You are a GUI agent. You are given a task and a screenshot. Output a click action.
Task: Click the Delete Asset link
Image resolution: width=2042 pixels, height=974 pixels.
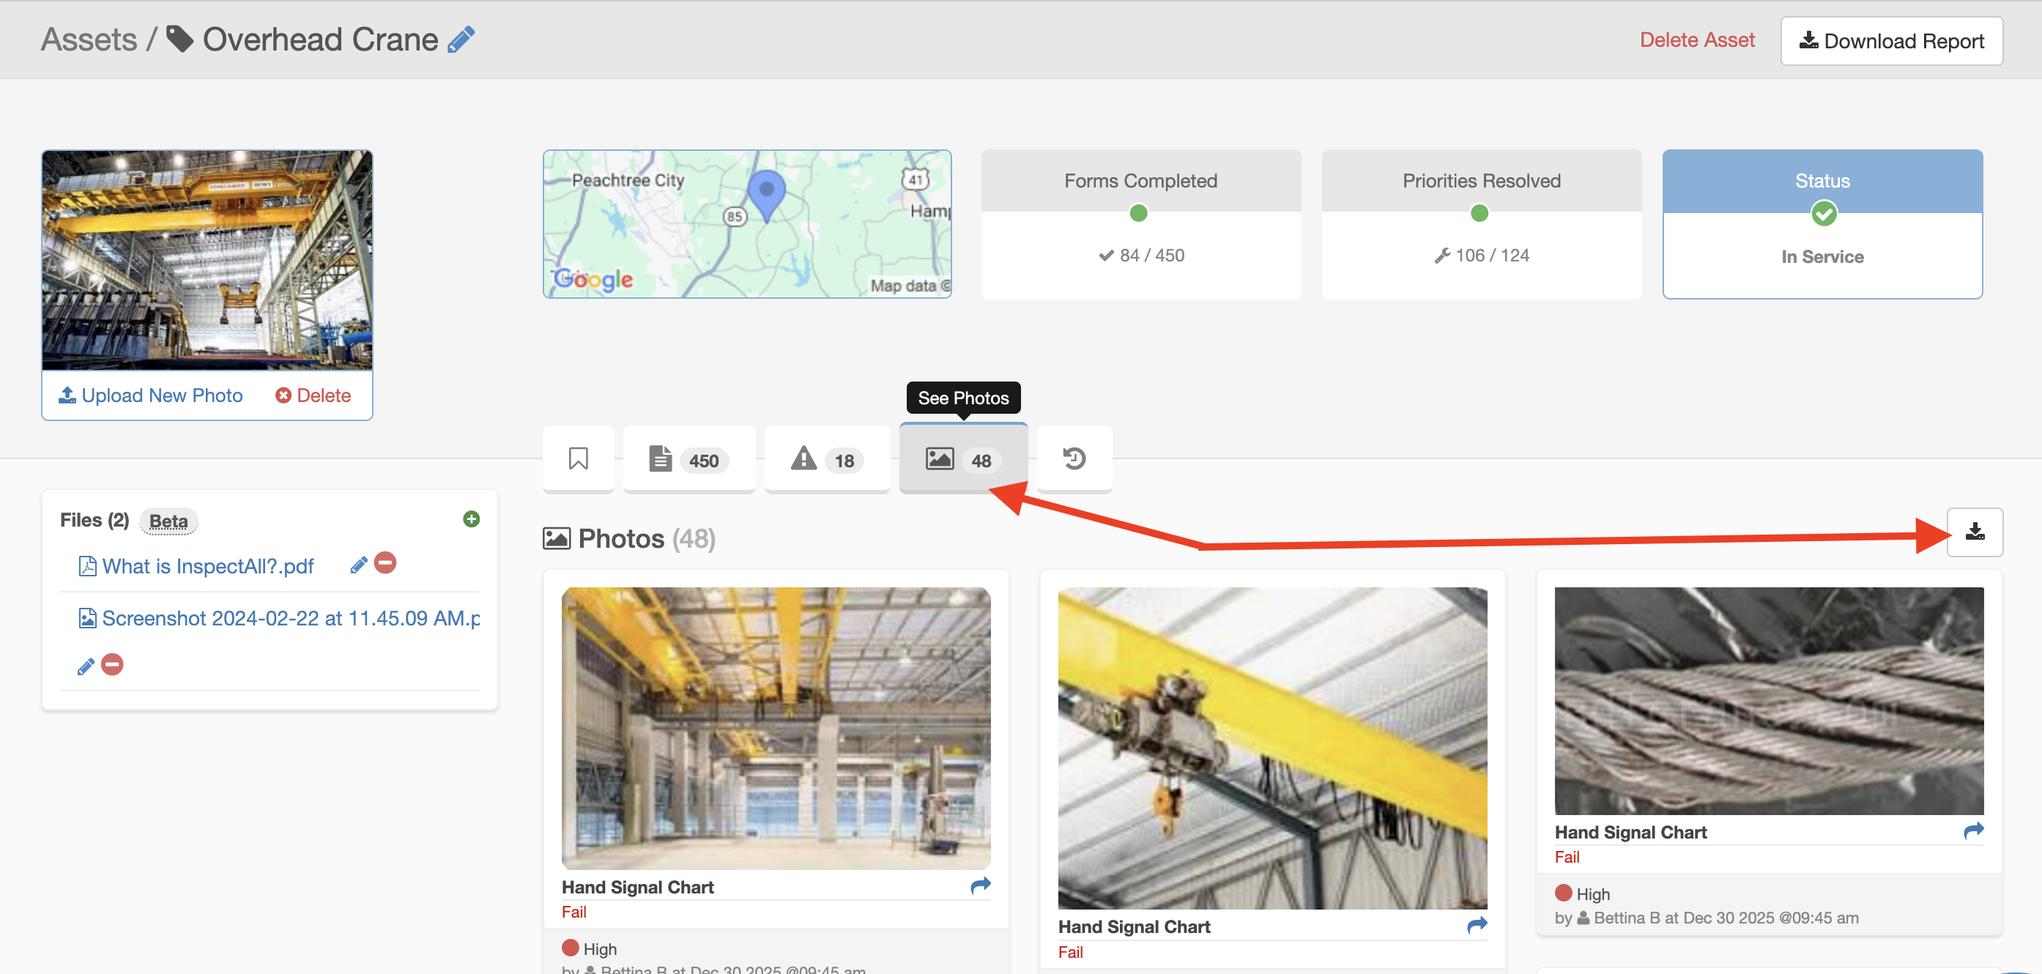point(1696,40)
